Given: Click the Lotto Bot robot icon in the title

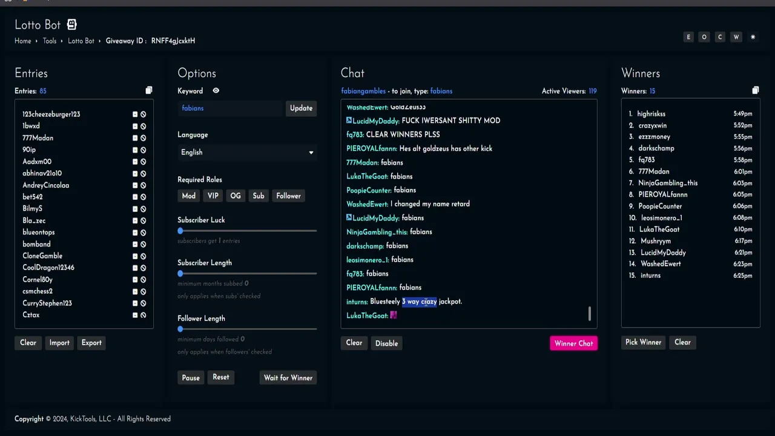Looking at the screenshot, I should 71,24.
